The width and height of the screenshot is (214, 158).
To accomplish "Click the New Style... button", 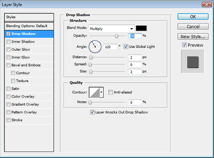I will [193, 36].
